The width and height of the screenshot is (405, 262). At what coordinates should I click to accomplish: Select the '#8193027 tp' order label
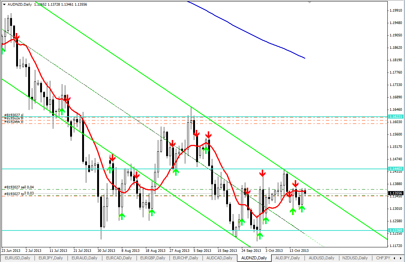(x=14, y=194)
